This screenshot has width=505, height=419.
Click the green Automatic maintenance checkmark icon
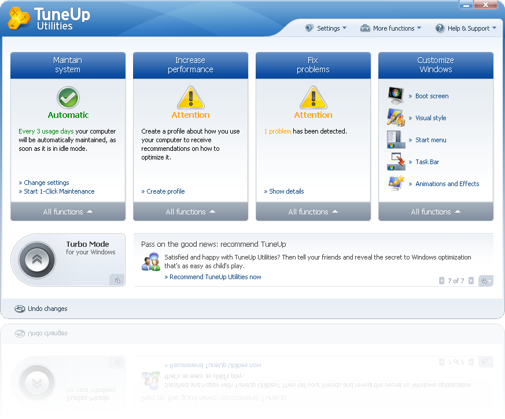[x=68, y=98]
